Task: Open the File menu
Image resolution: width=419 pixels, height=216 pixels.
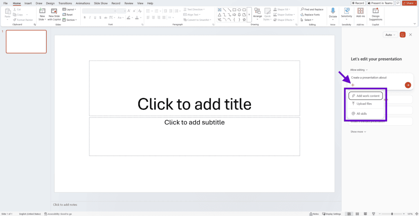Action: [x=5, y=3]
